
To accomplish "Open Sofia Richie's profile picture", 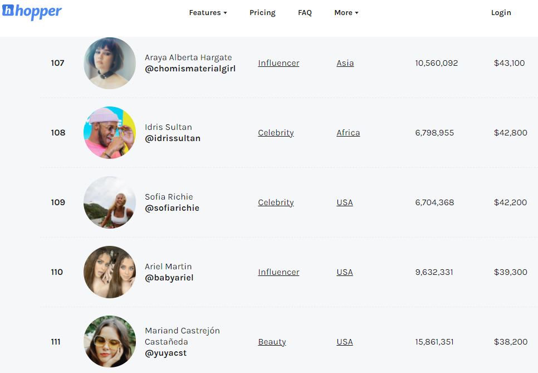I will 110,202.
